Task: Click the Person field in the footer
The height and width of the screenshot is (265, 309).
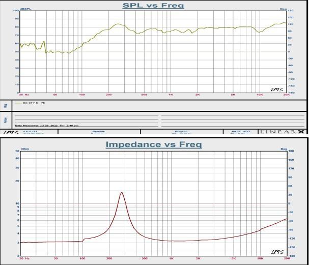Action: pyautogui.click(x=98, y=131)
